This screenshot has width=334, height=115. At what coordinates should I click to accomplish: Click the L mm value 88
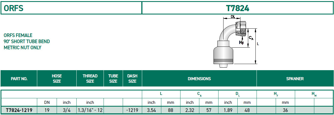pos(170,110)
